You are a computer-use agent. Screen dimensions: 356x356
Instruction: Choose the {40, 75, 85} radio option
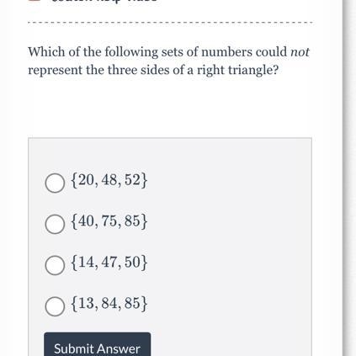click(55, 224)
